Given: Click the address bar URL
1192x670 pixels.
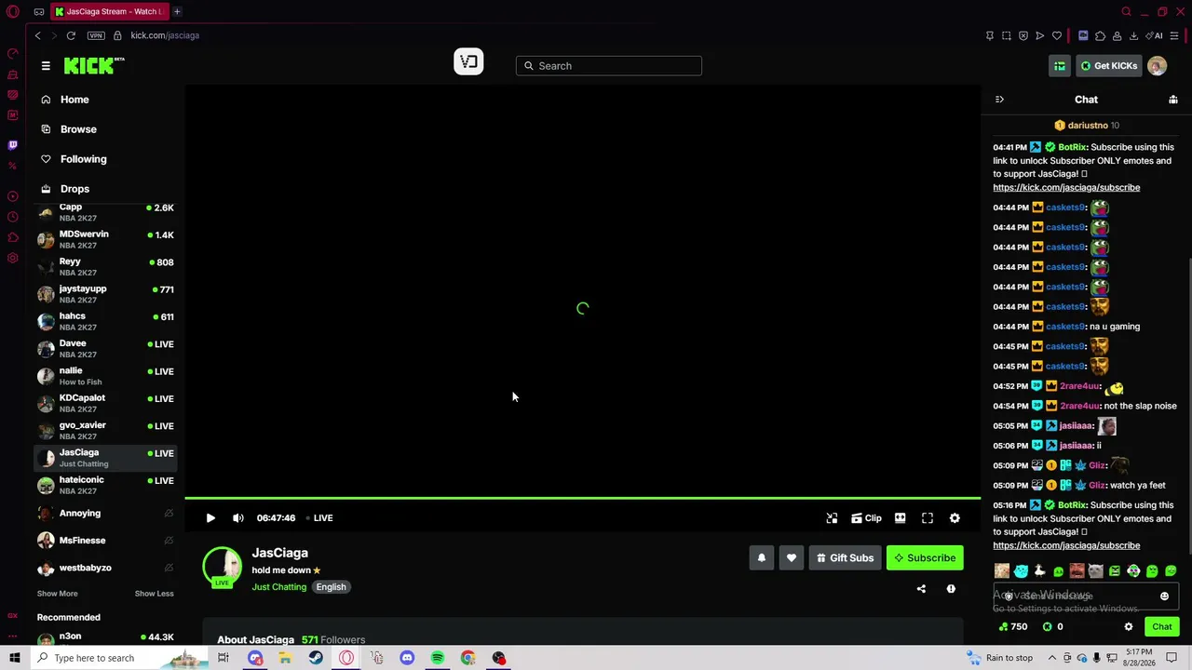Looking at the screenshot, I should click(165, 35).
